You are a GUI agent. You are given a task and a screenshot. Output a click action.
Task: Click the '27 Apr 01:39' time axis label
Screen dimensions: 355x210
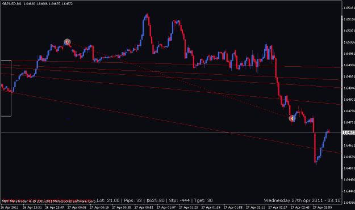click(211, 207)
